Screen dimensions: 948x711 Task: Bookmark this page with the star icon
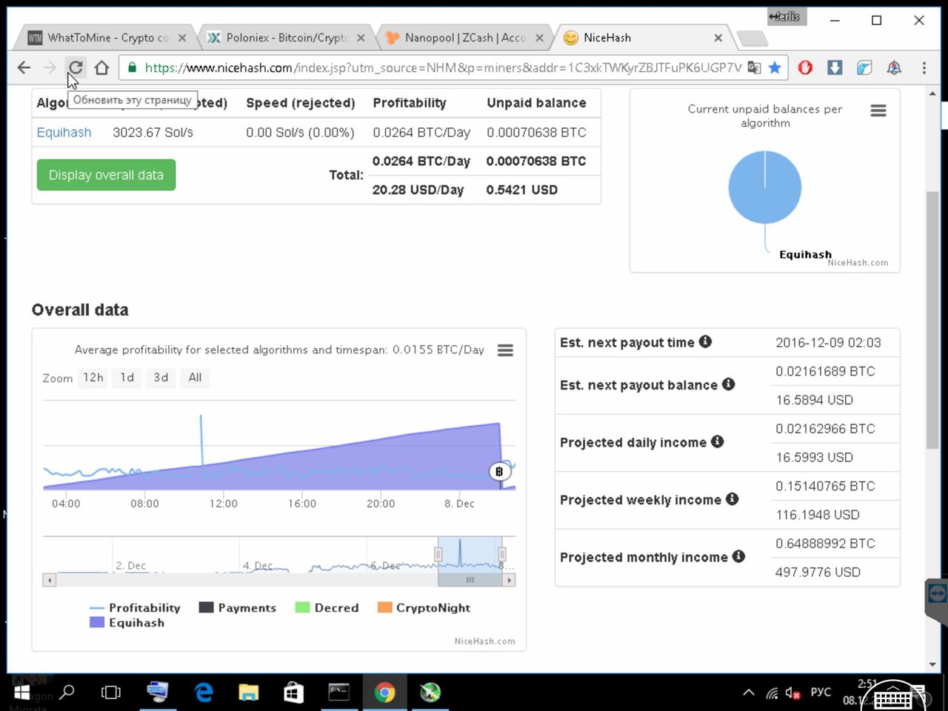[x=775, y=68]
